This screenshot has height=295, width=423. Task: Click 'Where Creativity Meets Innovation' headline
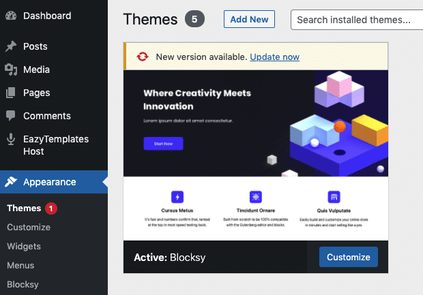pos(197,99)
